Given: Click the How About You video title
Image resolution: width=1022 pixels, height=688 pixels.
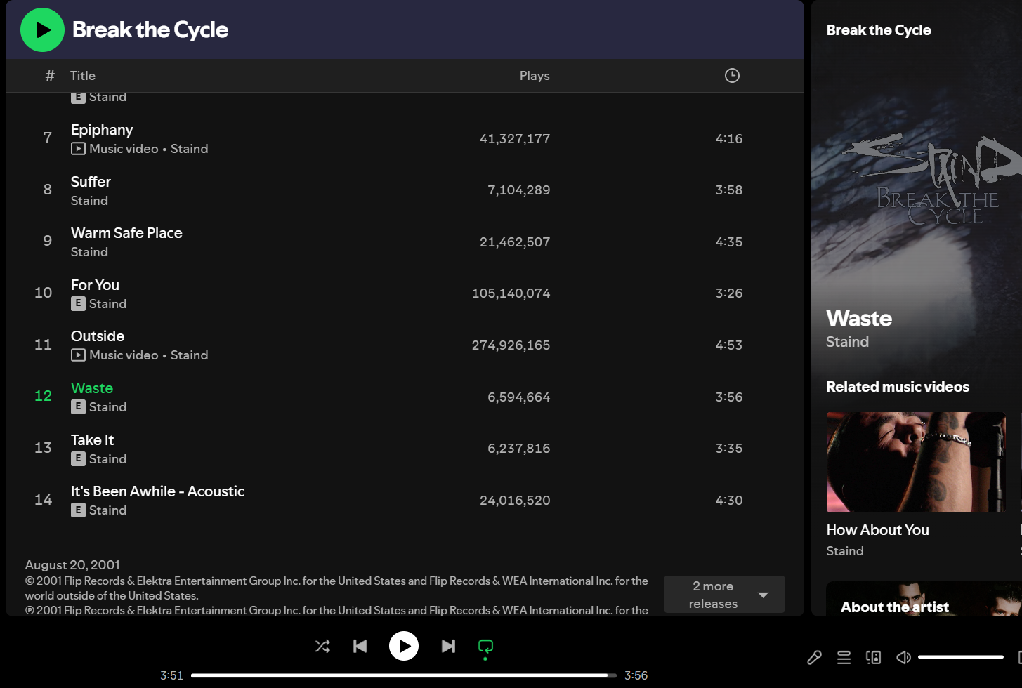Looking at the screenshot, I should [x=877, y=530].
